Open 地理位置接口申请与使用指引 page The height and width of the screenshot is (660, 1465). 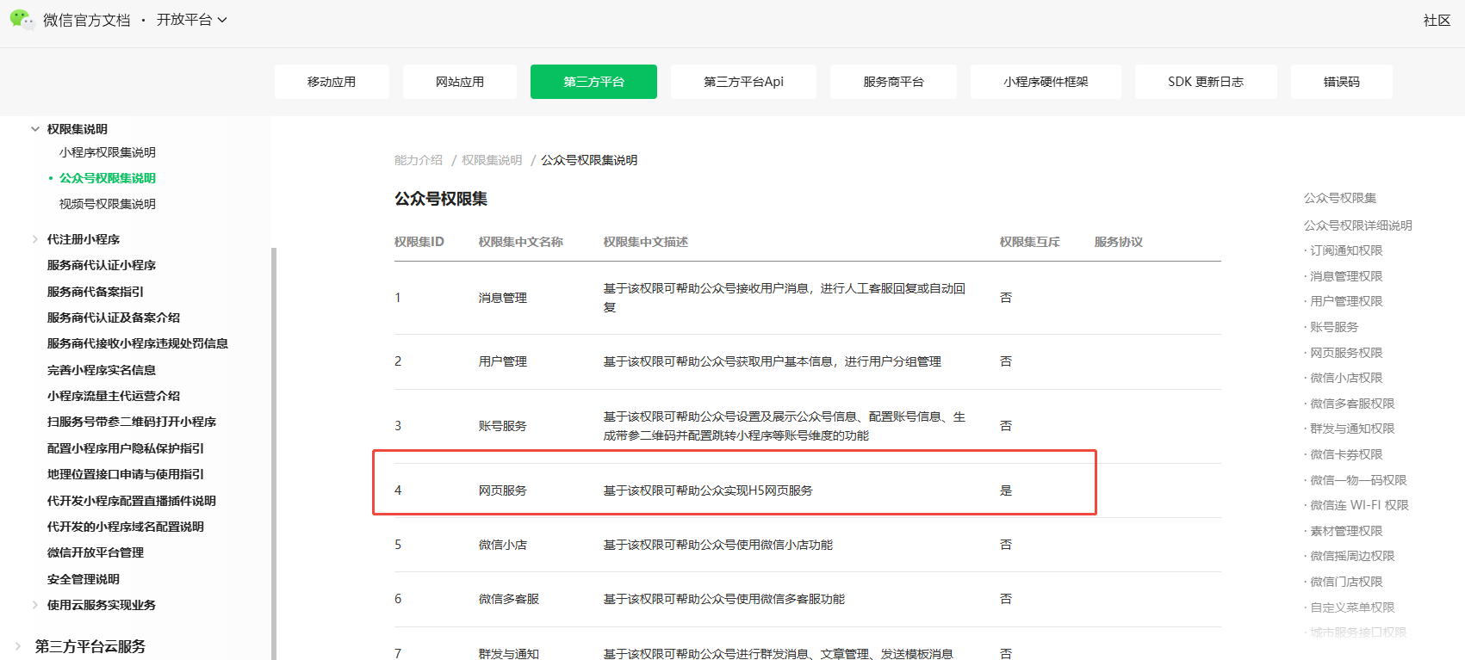pos(126,474)
